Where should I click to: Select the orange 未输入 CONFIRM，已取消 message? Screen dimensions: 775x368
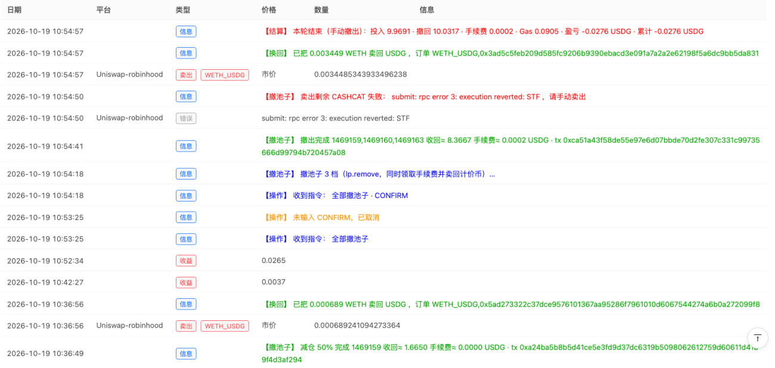(x=321, y=218)
